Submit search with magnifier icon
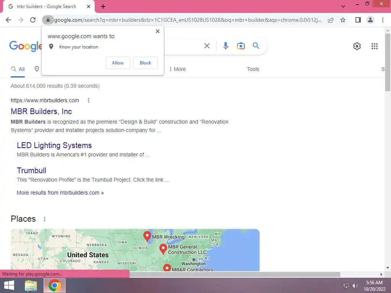391x293 pixels. pyautogui.click(x=256, y=46)
